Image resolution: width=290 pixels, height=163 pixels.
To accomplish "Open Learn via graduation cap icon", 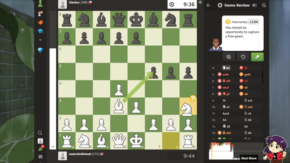I will click(40, 31).
